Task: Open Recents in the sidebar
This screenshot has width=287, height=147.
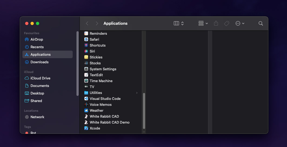Action: (48, 47)
